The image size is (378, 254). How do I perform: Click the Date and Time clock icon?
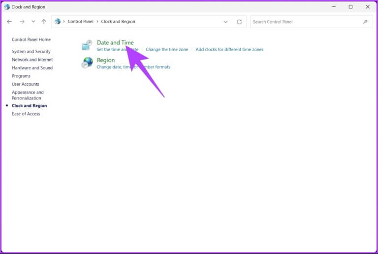point(87,45)
